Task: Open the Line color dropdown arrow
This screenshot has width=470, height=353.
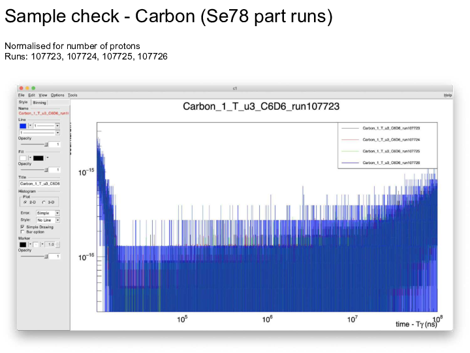Action: pyautogui.click(x=30, y=126)
